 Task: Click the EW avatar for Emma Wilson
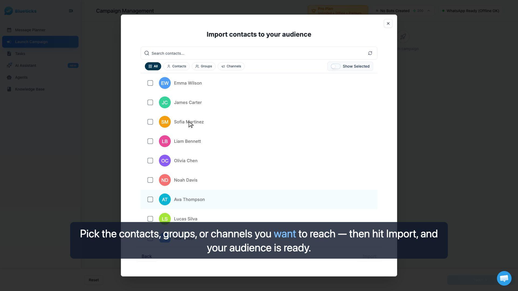[165, 83]
